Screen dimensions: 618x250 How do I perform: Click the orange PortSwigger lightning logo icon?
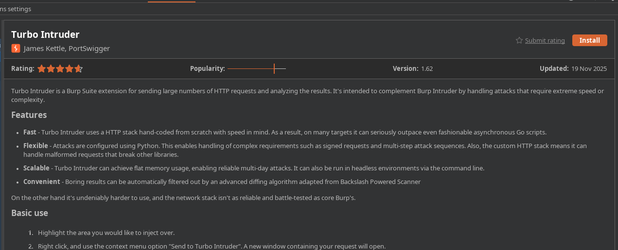point(16,48)
